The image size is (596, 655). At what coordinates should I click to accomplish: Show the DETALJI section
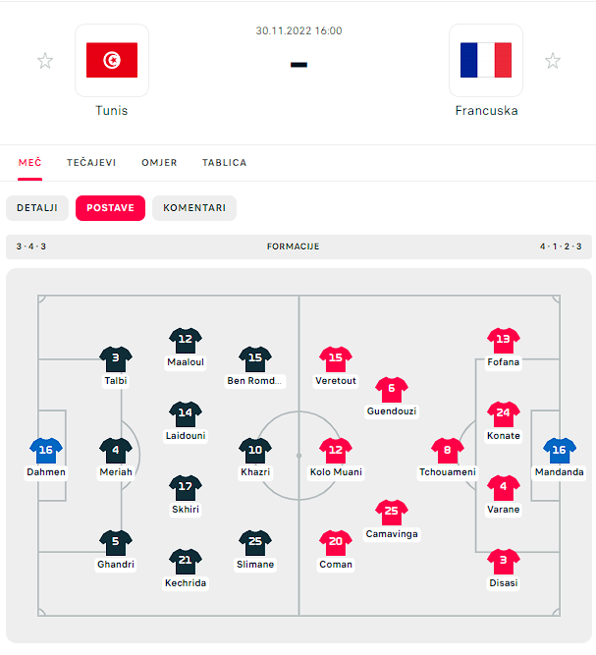(x=37, y=208)
